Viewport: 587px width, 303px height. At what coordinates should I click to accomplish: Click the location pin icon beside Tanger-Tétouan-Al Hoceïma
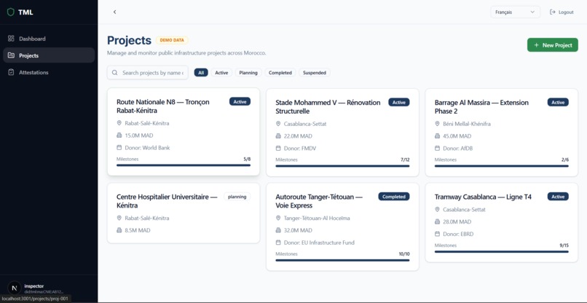[278, 218]
